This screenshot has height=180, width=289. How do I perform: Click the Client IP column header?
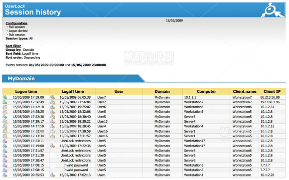272,91
